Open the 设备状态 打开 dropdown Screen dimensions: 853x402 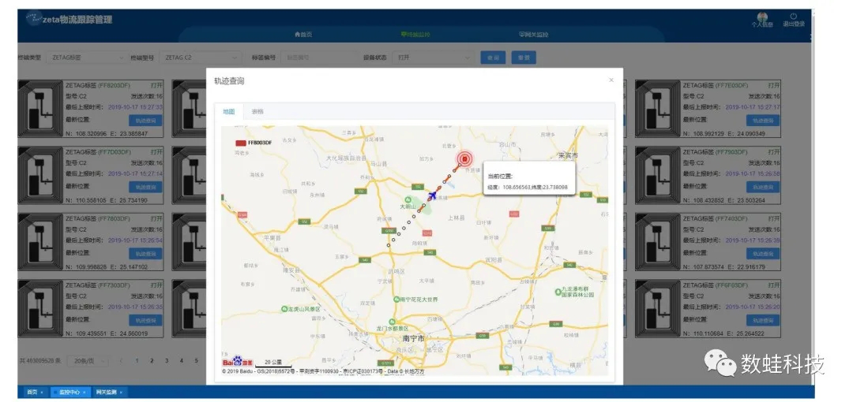click(433, 57)
